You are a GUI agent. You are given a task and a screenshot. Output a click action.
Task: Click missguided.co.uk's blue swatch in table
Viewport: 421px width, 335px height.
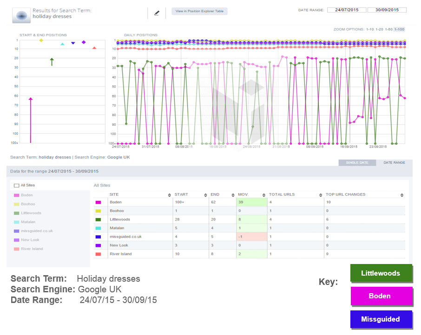point(98,237)
